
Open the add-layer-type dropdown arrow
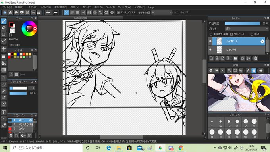(231, 58)
